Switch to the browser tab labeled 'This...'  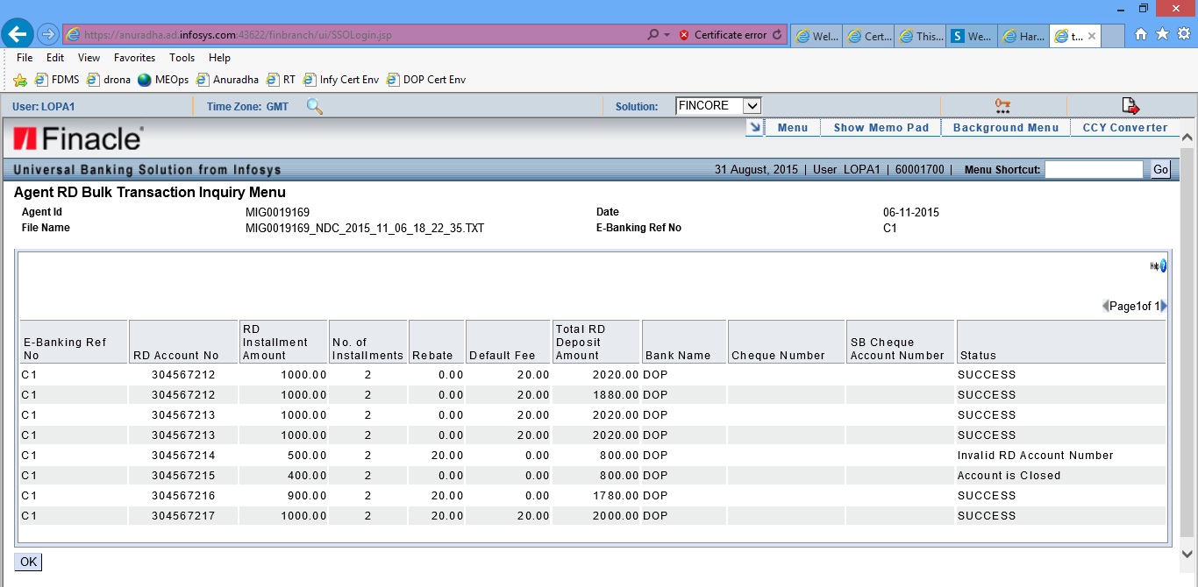[920, 36]
